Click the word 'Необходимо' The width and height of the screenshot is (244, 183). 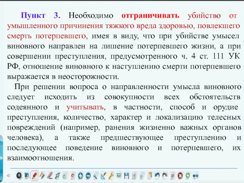[91, 16]
